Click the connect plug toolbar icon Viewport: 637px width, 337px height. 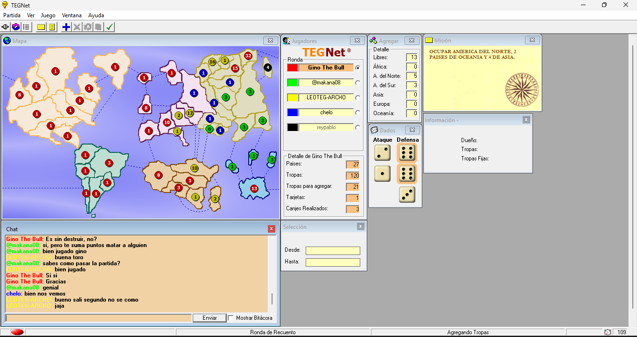click(x=6, y=27)
